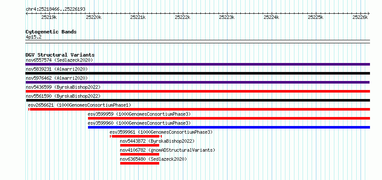382x180 pixels.
Task: Click the ruler's left arrow end
Action: (27, 13)
